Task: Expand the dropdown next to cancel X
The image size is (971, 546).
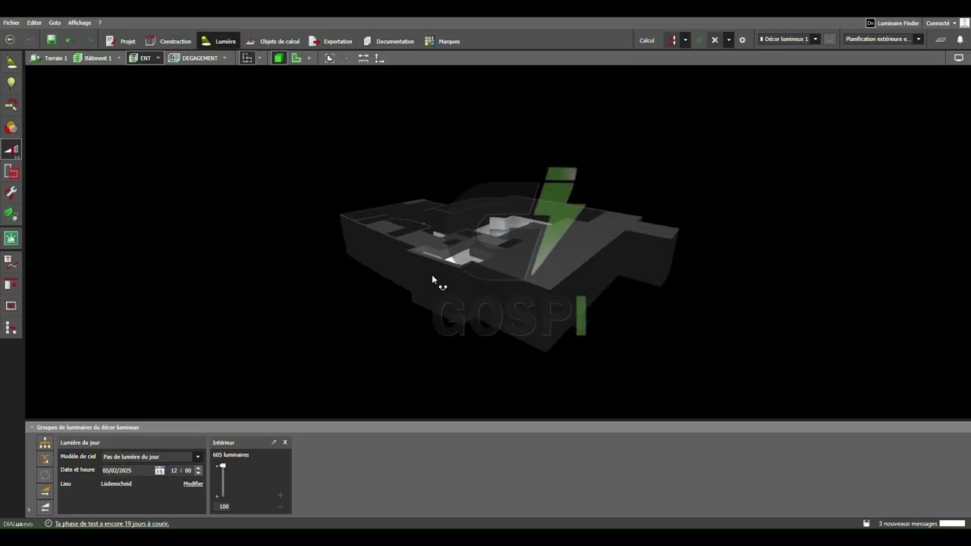Action: point(728,40)
